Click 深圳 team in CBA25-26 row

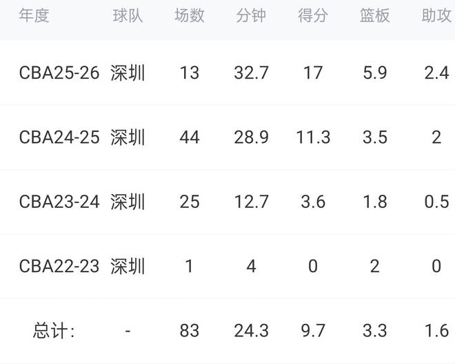point(128,73)
